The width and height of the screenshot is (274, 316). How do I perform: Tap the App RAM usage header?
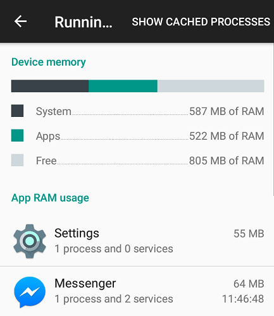pyautogui.click(x=50, y=198)
